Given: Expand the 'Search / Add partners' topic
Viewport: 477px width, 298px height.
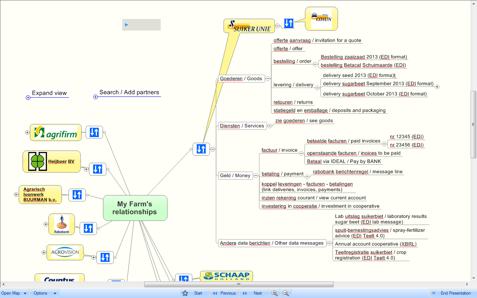Looking at the screenshot, I should click(95, 97).
